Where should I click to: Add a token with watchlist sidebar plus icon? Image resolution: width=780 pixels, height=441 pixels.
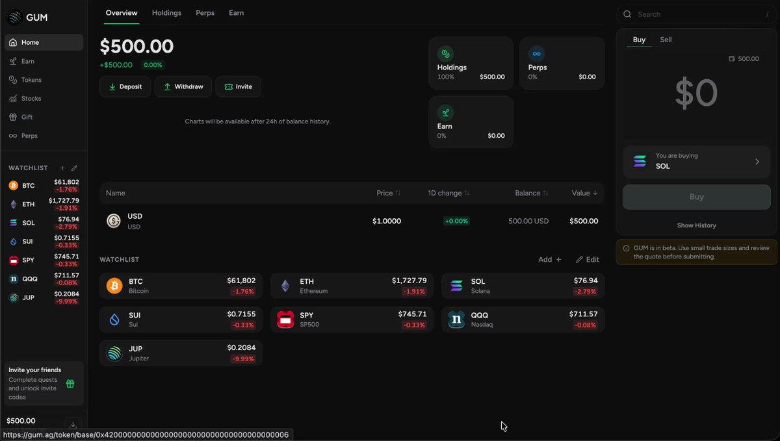[x=62, y=168]
